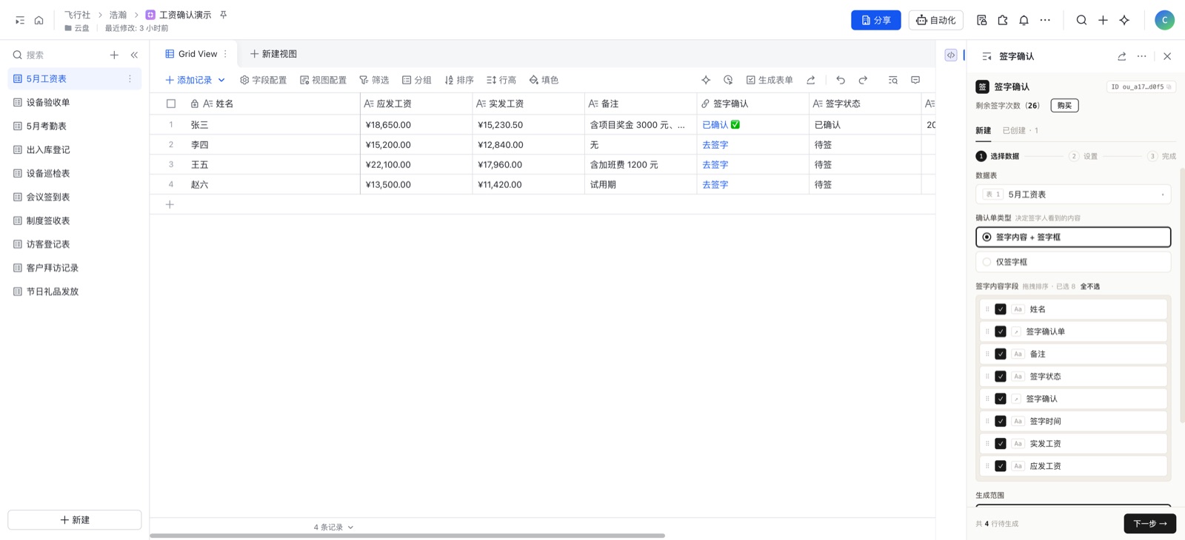
Task: Click the blue 分享 button
Action: coord(876,20)
